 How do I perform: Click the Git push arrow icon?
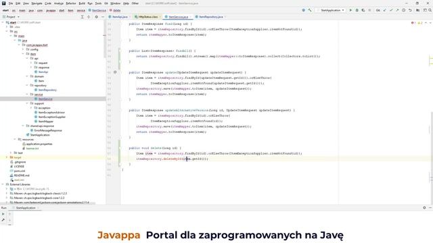tap(397, 10)
